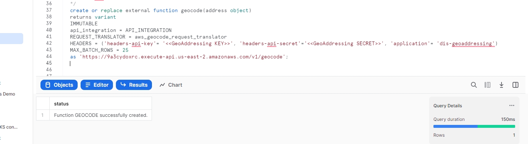Open the results search magnifier icon
The image size is (528, 144).
[x=474, y=85]
